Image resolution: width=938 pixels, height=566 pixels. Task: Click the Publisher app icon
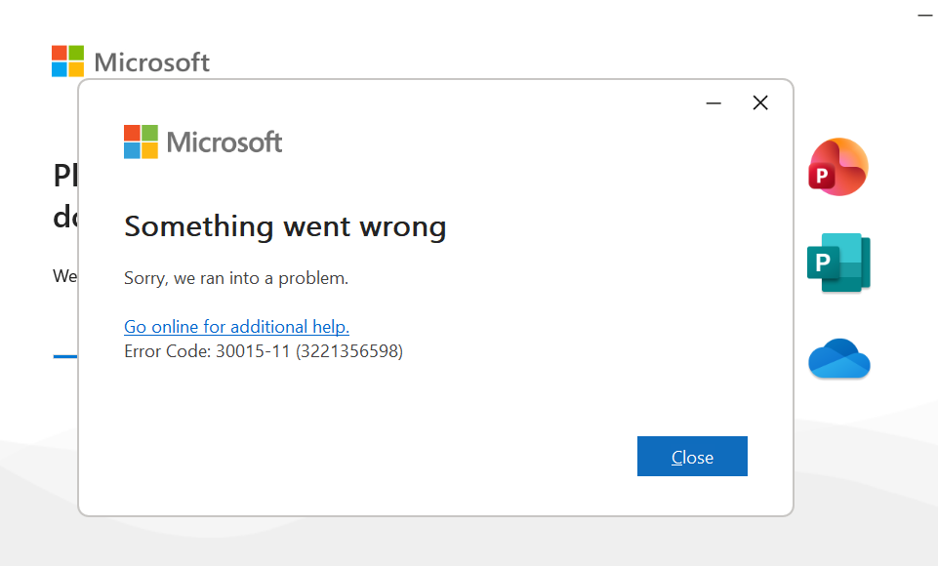[x=838, y=263]
